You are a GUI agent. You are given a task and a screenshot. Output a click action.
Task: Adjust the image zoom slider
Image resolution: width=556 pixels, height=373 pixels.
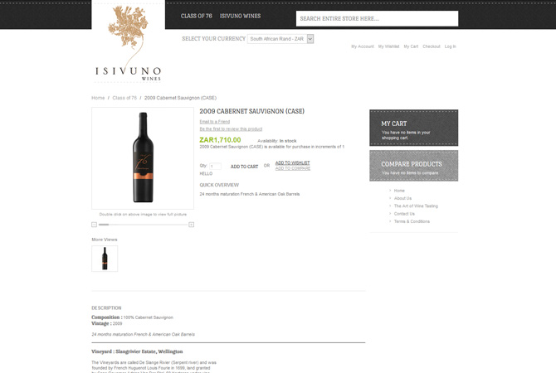pyautogui.click(x=104, y=225)
